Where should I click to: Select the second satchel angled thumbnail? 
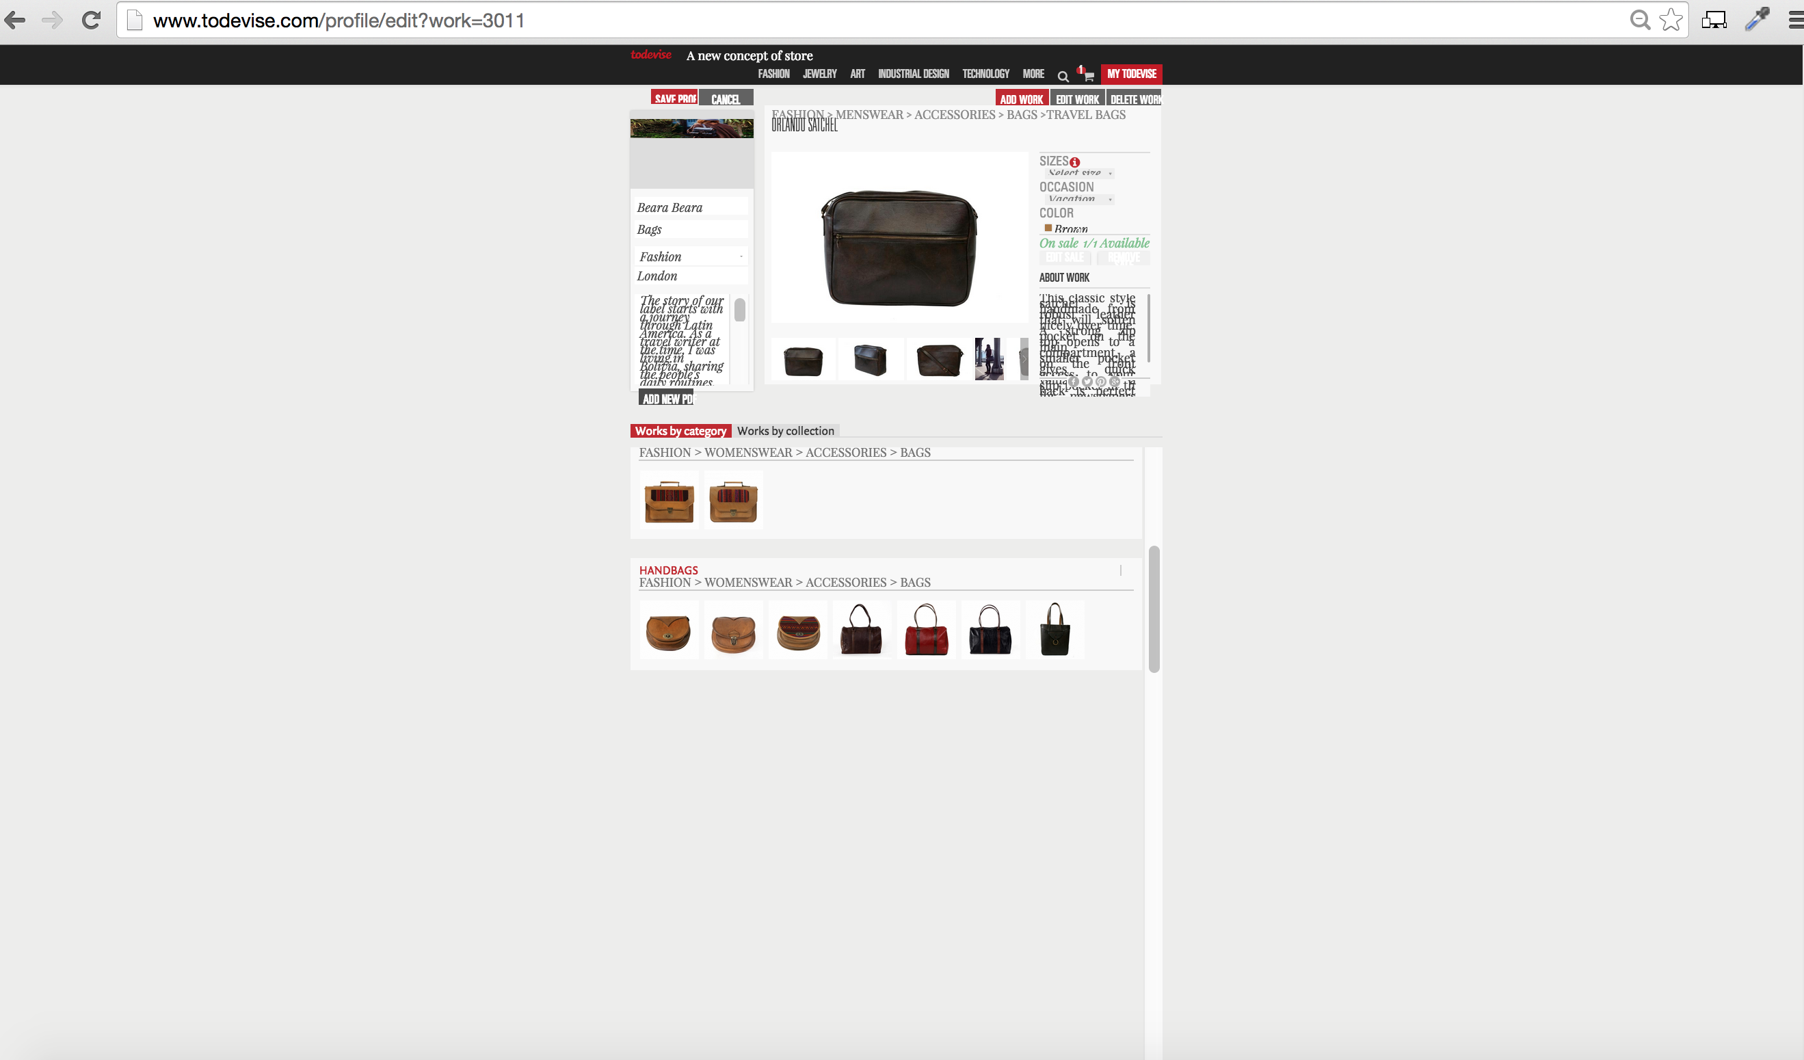871,359
